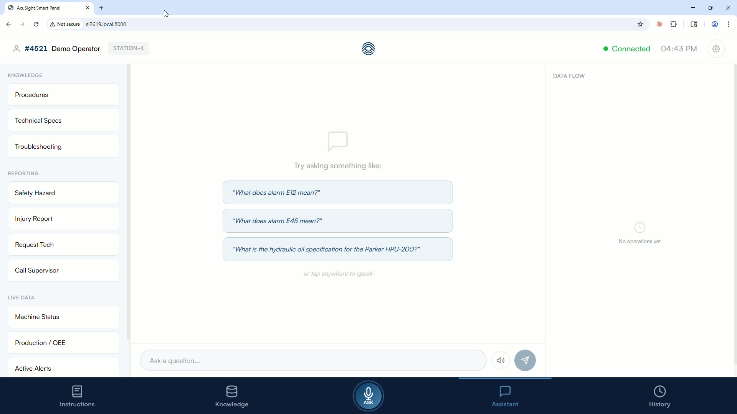
Task: Tap the ASK microphone button
Action: coord(368,396)
